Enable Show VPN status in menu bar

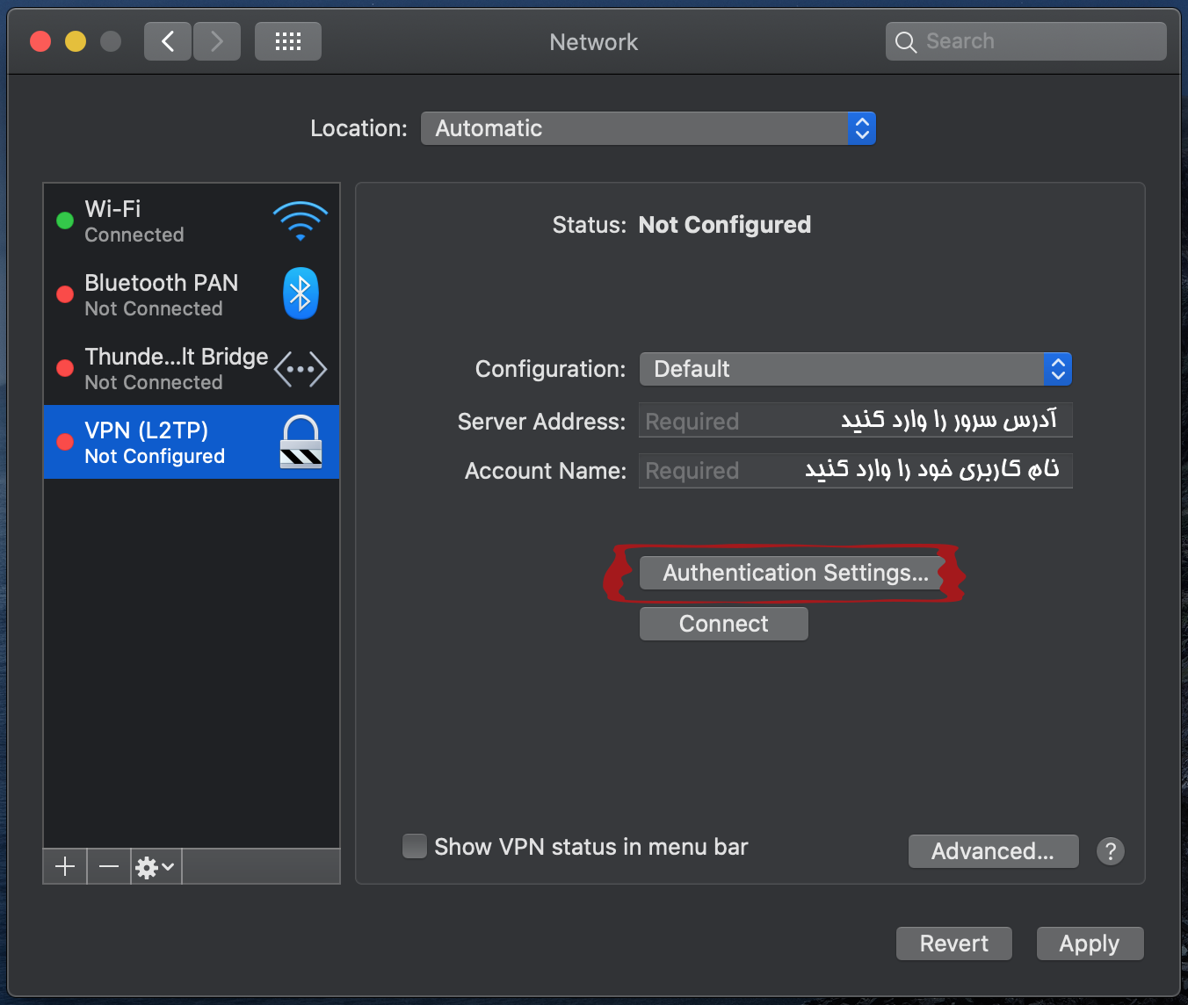(x=414, y=846)
